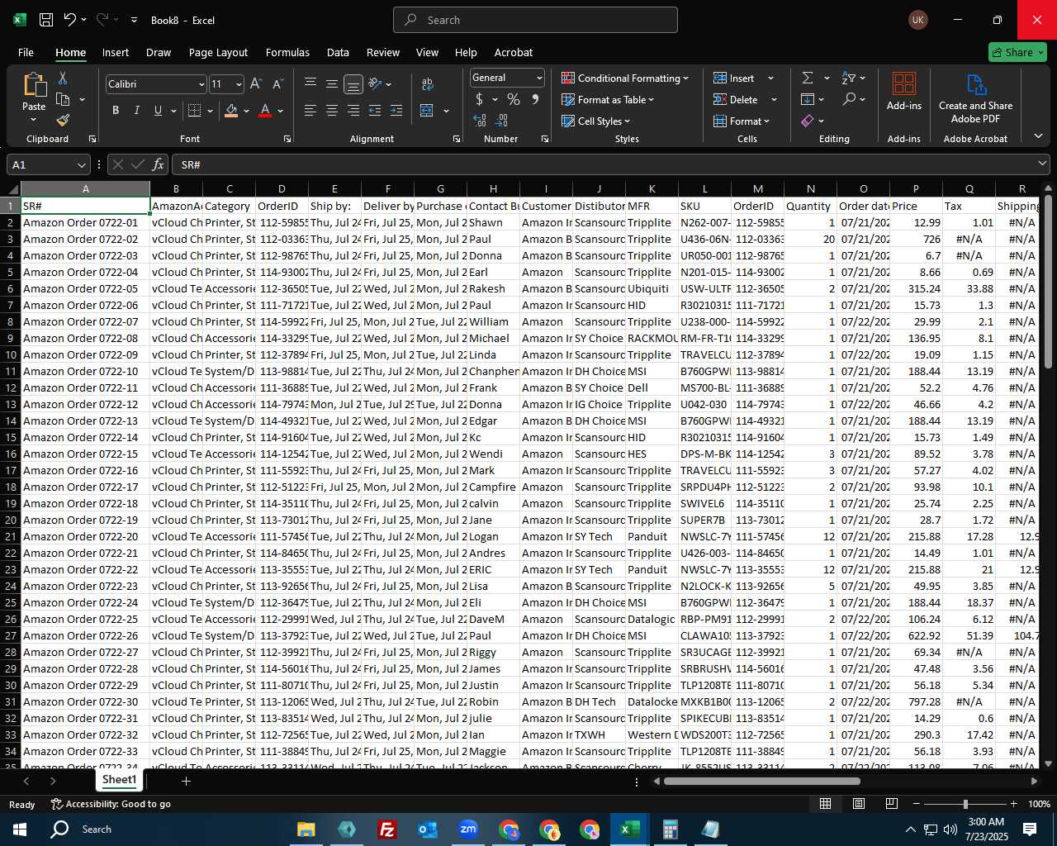
Task: Click the Cut scissors icon
Action: (x=63, y=78)
